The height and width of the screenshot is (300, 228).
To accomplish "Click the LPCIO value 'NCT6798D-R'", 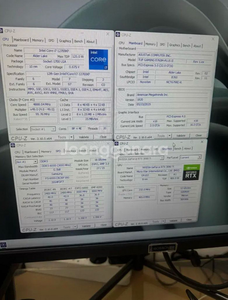I will point(174,82).
